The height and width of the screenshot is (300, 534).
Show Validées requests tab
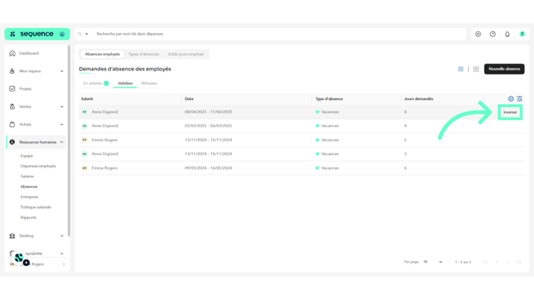125,84
